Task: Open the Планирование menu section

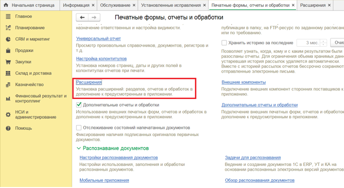Action: [x=30, y=28]
